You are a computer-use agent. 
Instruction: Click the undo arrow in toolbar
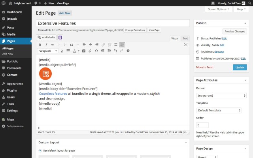point(115,51)
